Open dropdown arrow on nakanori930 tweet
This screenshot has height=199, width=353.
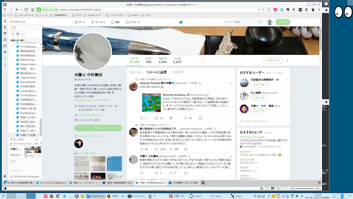tap(231, 156)
